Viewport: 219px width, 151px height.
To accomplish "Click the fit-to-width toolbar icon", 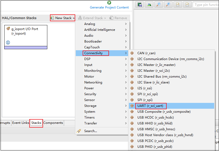I will tap(187, 5).
